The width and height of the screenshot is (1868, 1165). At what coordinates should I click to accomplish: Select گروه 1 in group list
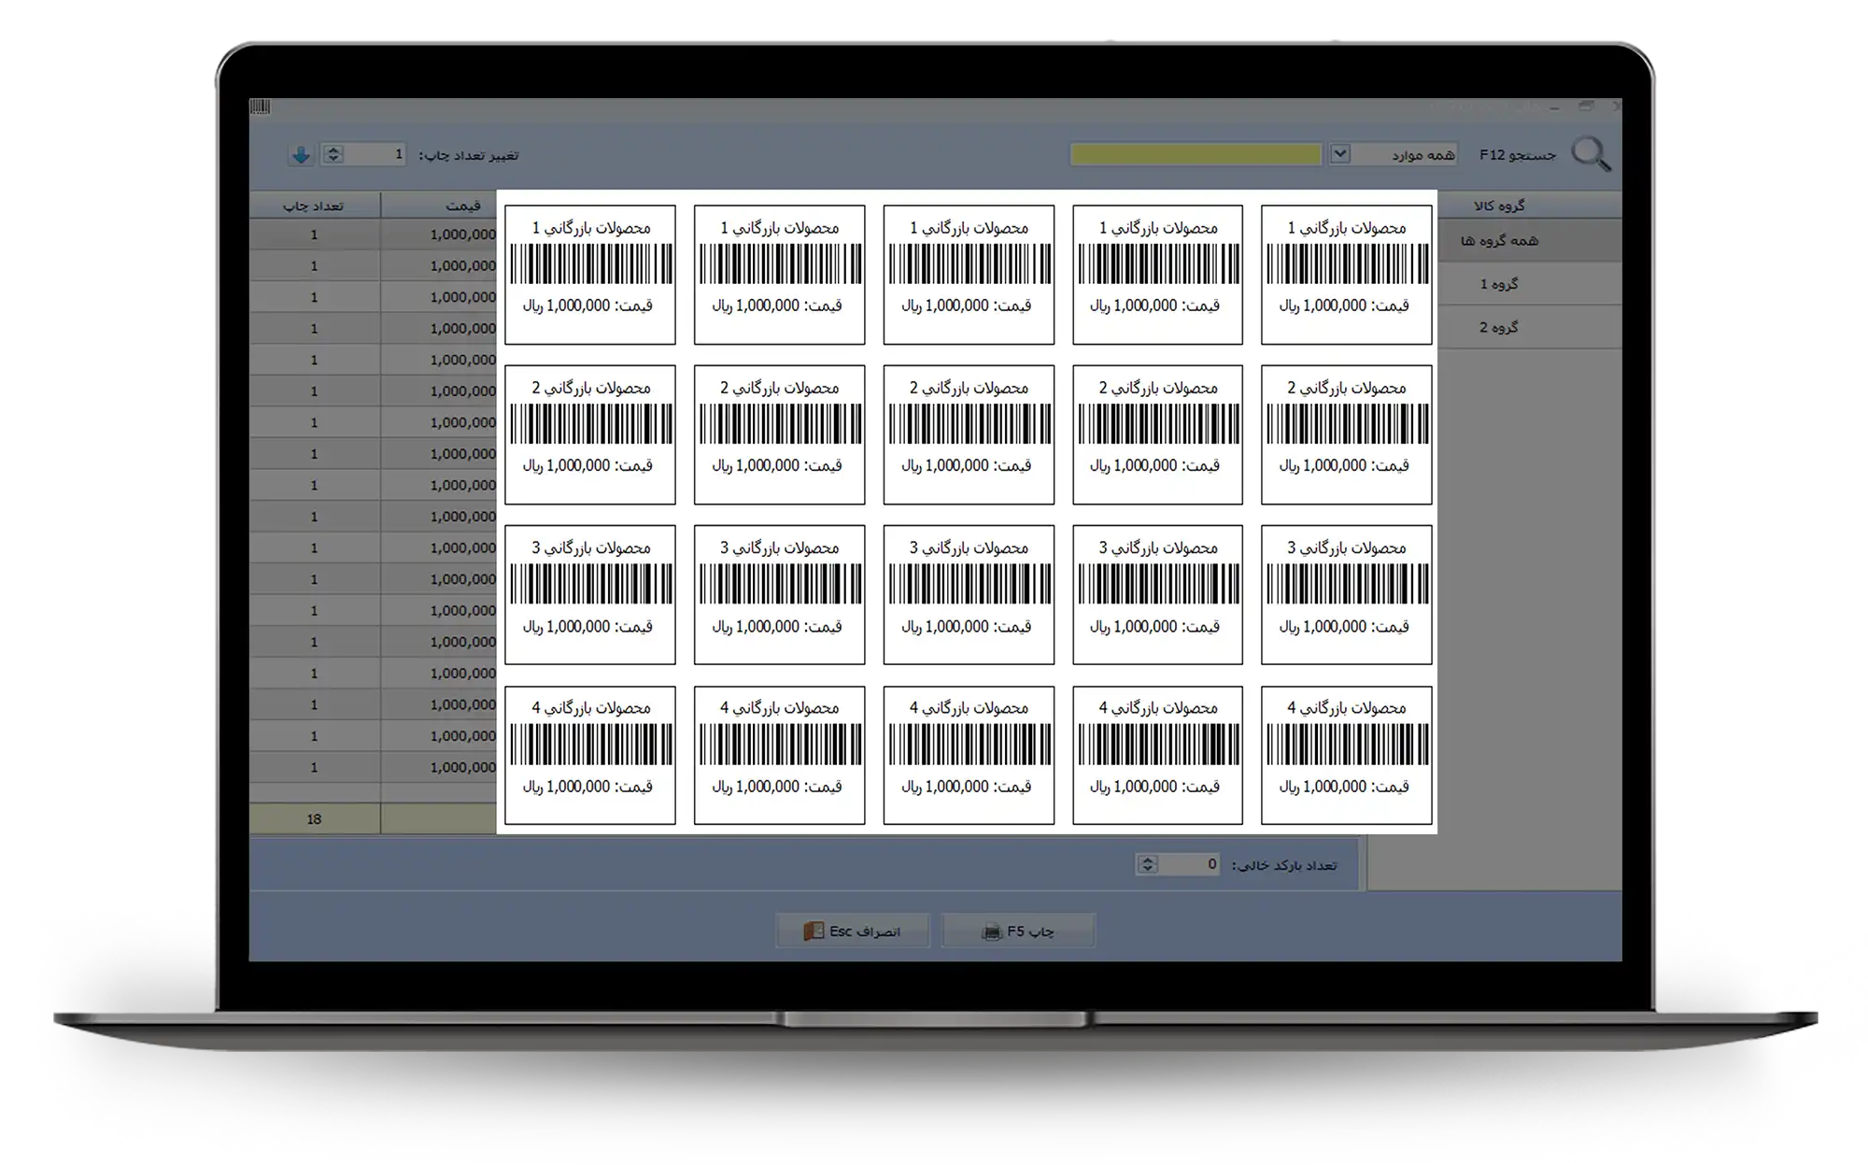[1529, 284]
